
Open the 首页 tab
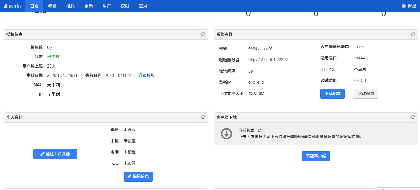point(34,6)
